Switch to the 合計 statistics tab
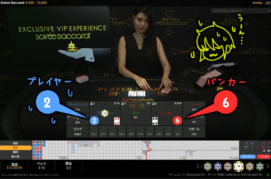 tap(15, 143)
